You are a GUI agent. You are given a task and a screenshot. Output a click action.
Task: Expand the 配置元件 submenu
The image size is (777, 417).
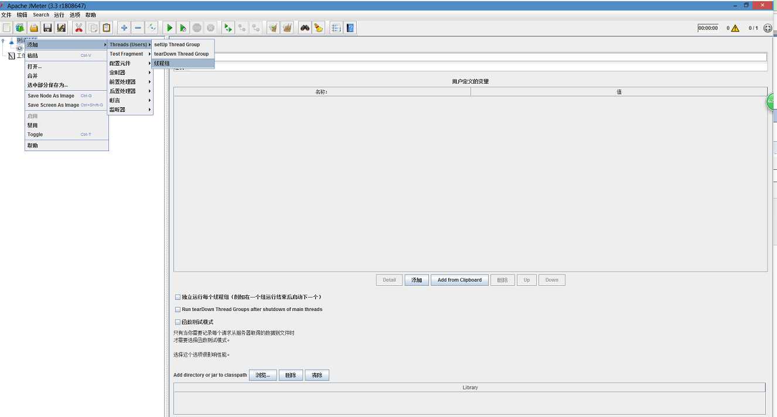(130, 63)
